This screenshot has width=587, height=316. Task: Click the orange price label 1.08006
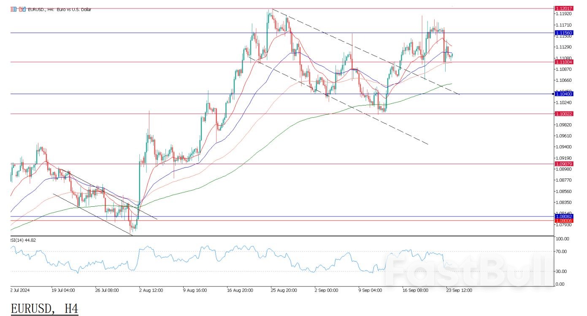pos(565,221)
